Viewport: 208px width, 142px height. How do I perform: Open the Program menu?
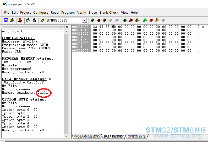[68, 13]
